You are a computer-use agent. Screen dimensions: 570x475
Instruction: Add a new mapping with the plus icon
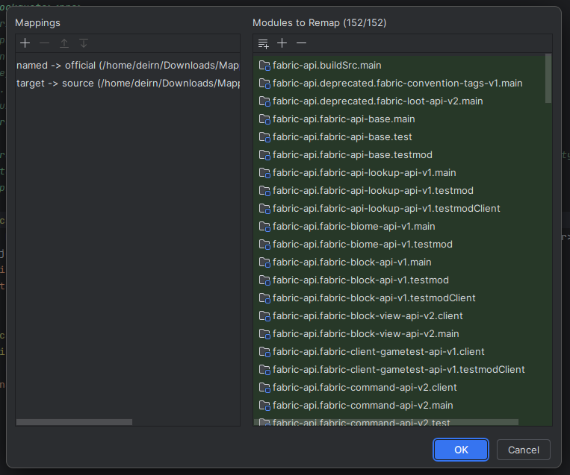click(25, 43)
